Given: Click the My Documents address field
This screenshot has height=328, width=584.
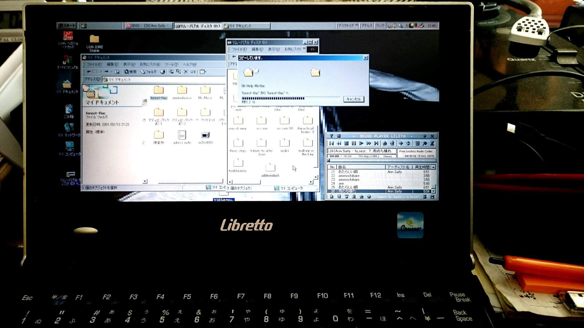Looking at the screenshot, I should point(164,79).
